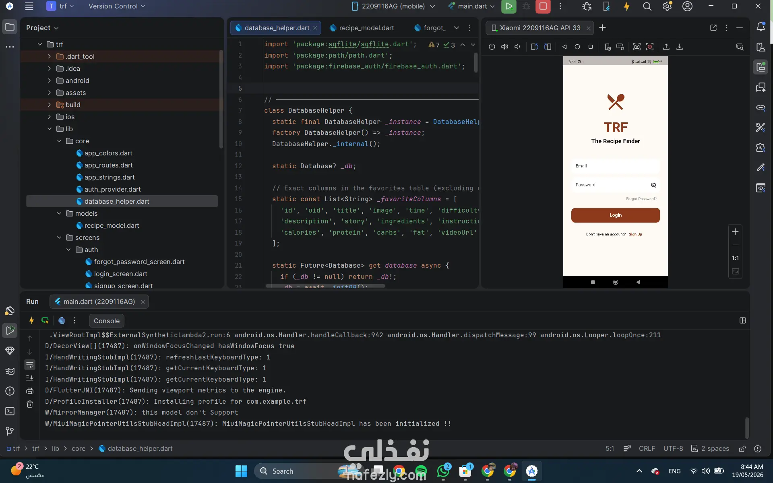Viewport: 773px width, 483px height.
Task: Toggle the read-only lock icon in status bar
Action: pyautogui.click(x=742, y=448)
